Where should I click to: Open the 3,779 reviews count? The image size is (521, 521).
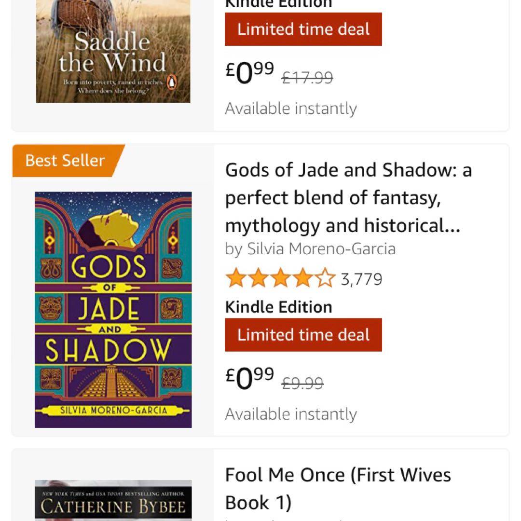pos(361,279)
